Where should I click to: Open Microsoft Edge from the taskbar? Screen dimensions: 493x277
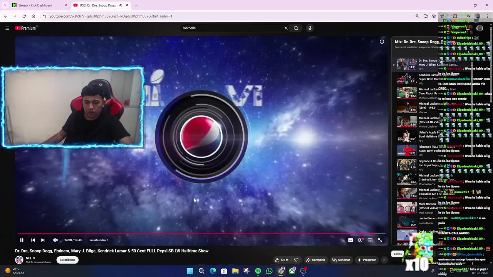pos(213,271)
